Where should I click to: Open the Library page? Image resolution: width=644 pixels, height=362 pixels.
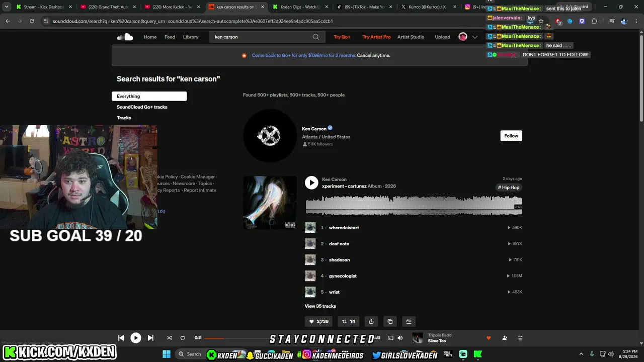(x=191, y=37)
